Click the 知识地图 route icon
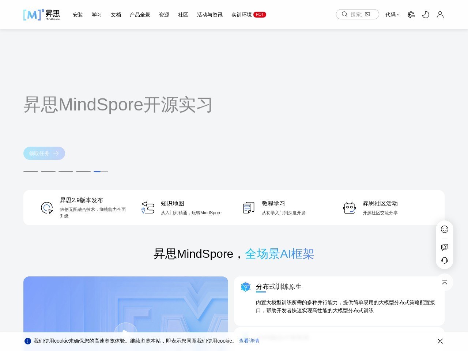Viewport: 468px width, 351px height. (148, 208)
